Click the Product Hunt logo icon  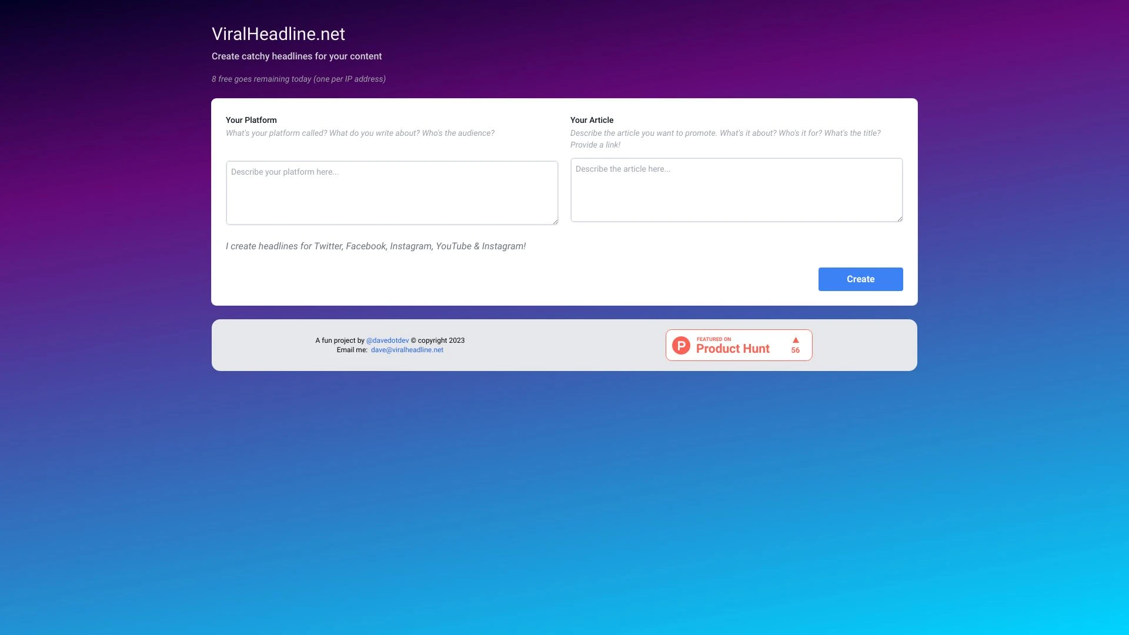(x=681, y=345)
